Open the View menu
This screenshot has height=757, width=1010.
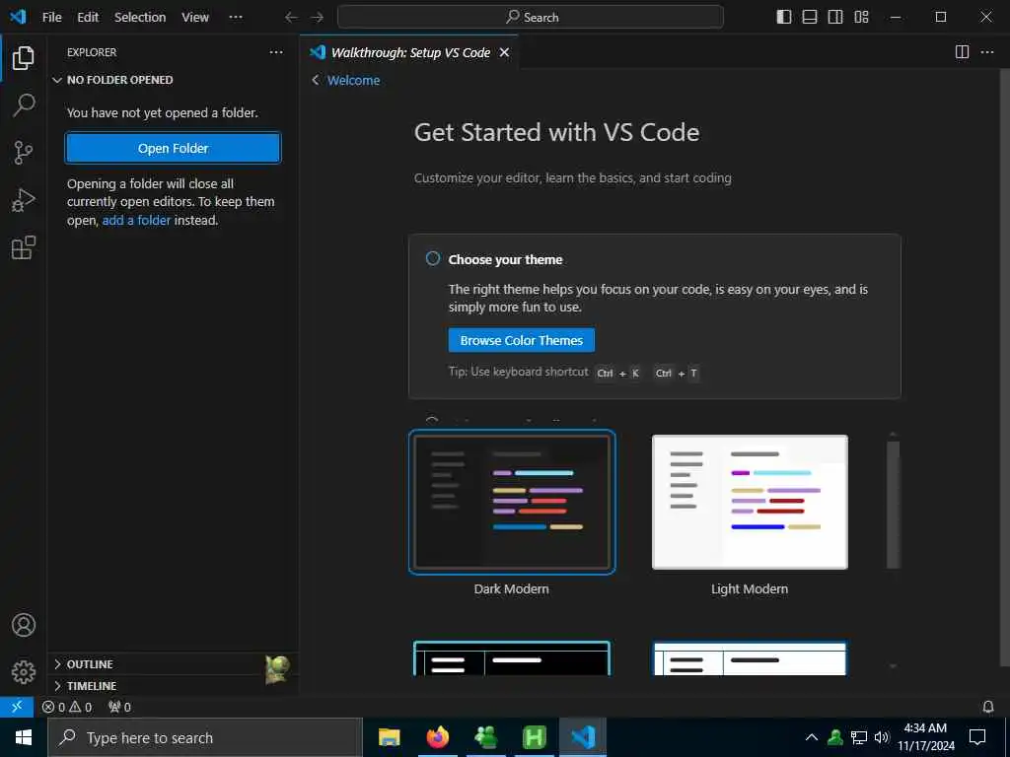pos(195,18)
